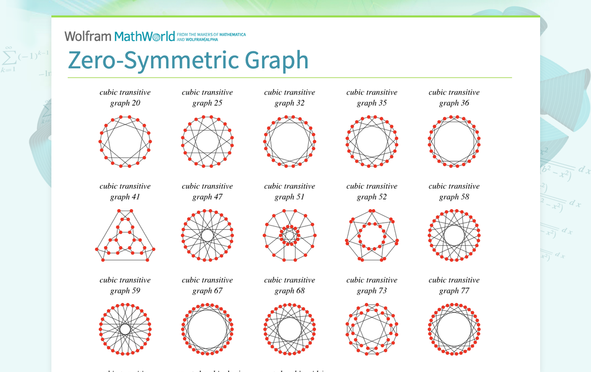Select cubic transitive graph 67 image
The width and height of the screenshot is (591, 372).
coord(207,329)
